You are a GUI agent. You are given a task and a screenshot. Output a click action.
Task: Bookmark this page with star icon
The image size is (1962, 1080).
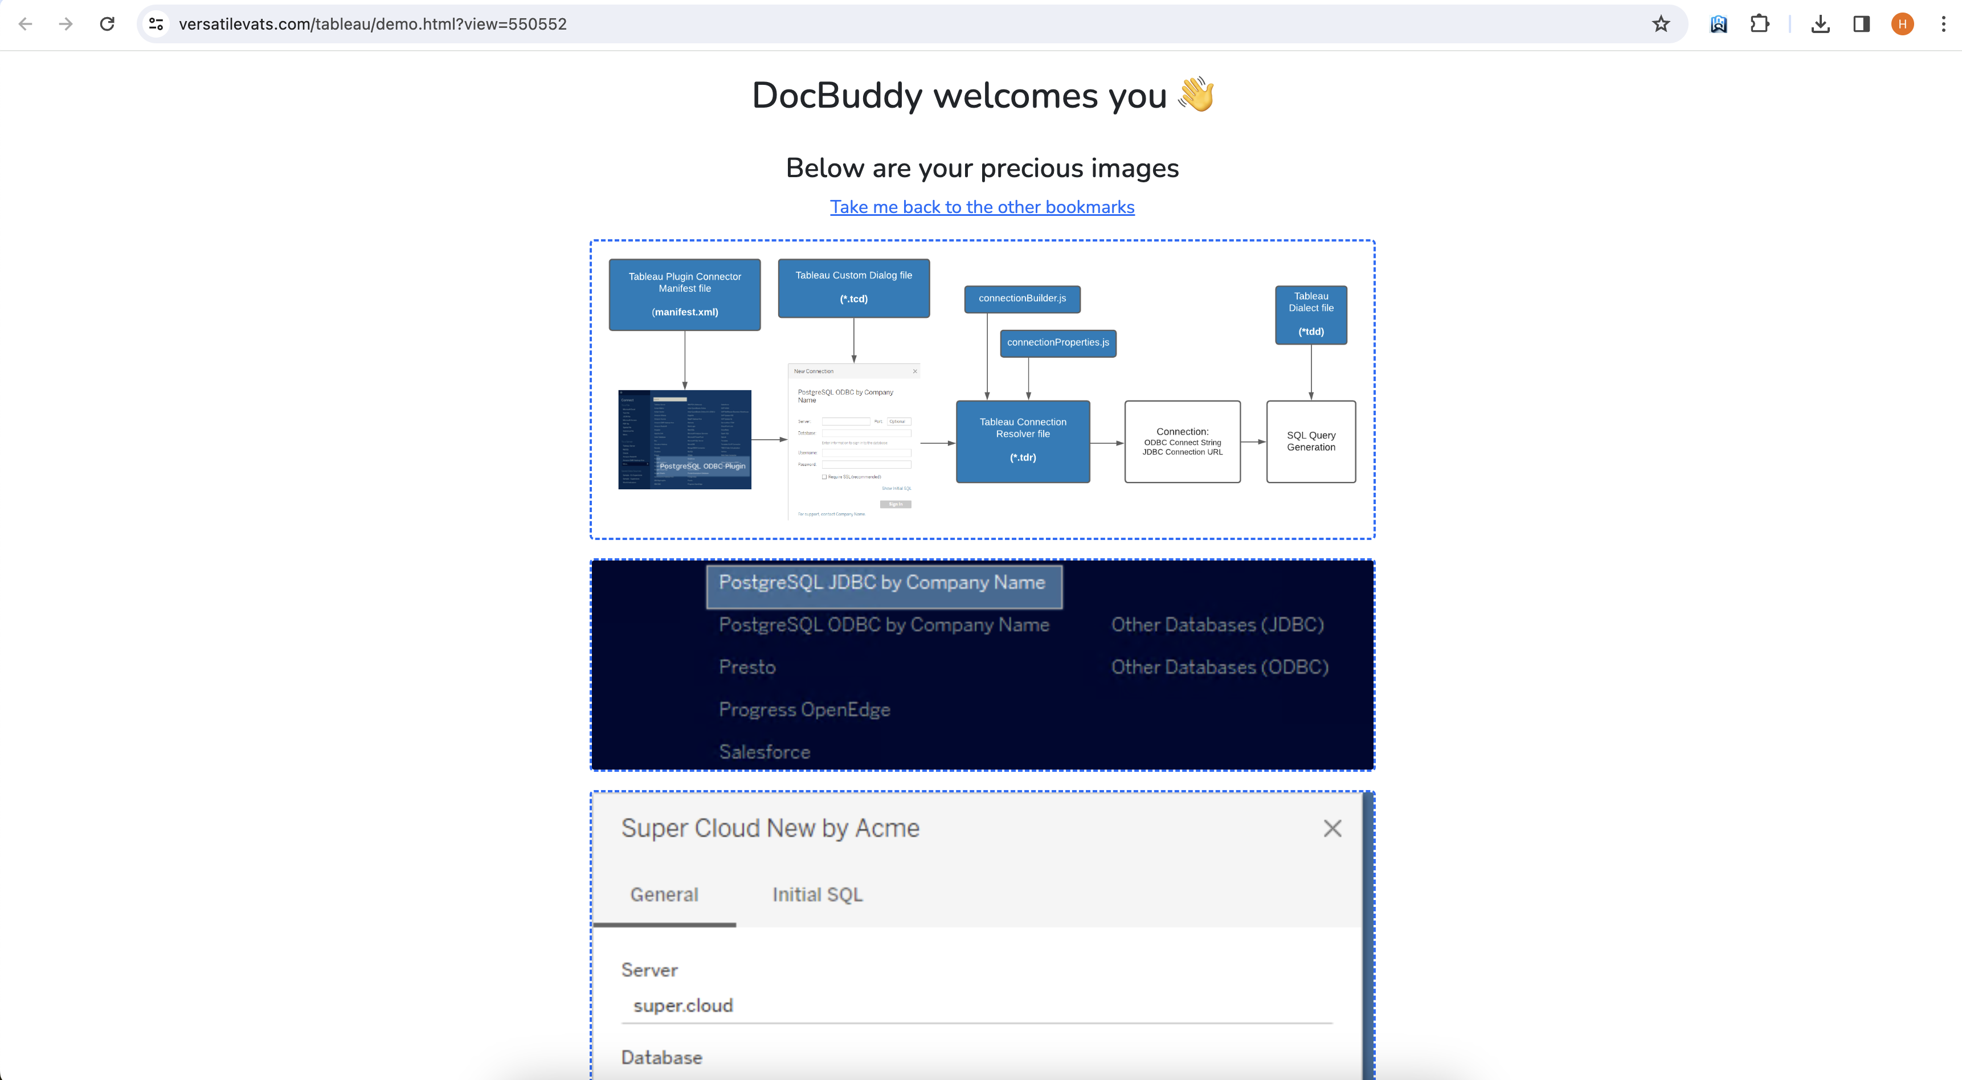click(1661, 23)
